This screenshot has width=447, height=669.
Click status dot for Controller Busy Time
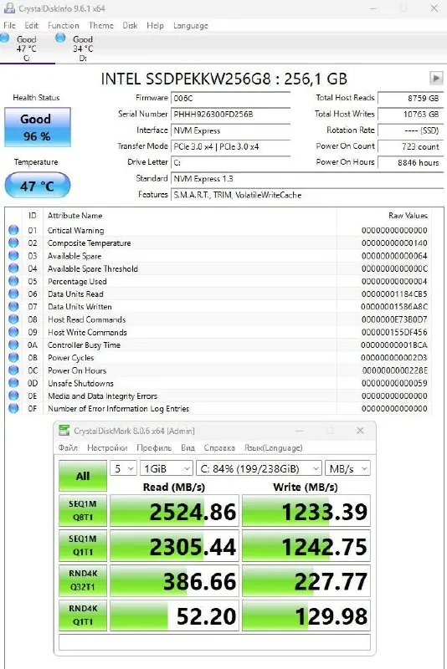pos(13,345)
